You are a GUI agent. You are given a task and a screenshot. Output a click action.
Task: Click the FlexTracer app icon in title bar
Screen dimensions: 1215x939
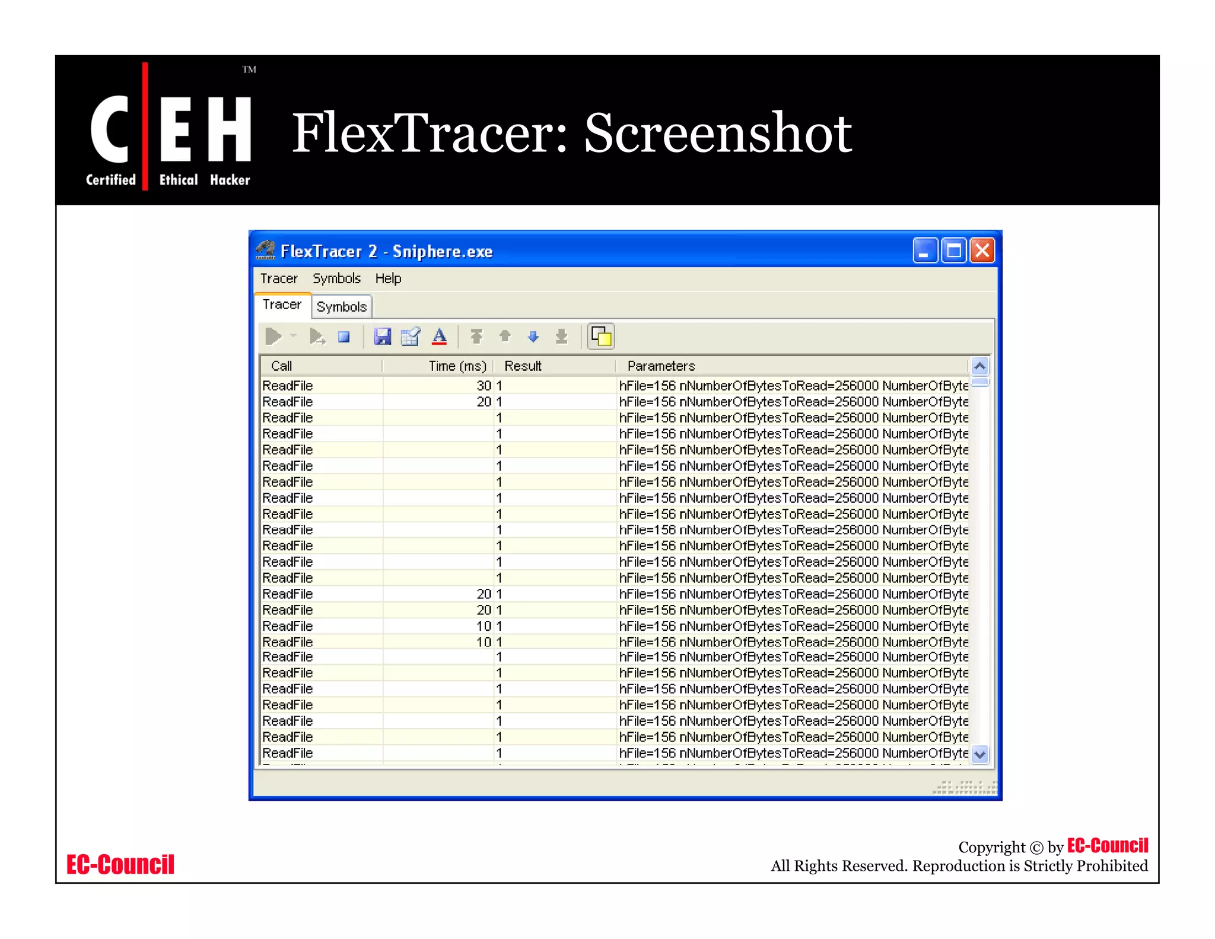pos(265,250)
